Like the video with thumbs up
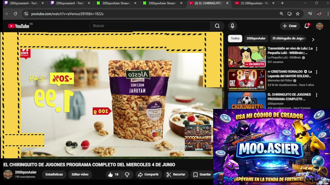The height and width of the screenshot is (185, 330). coord(113,174)
